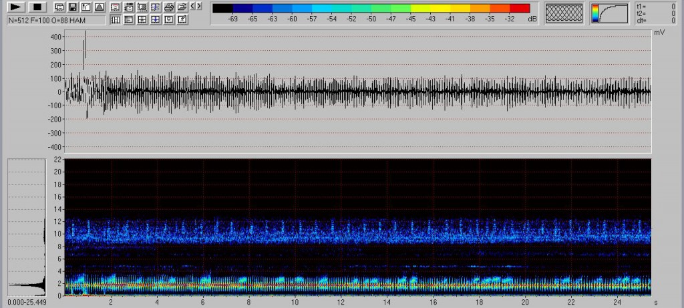Click the red end of the dB color scale
684x308 pixels.
pyautogui.click(x=520, y=8)
